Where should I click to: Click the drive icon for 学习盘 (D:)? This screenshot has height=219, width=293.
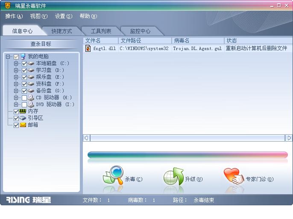point(31,71)
